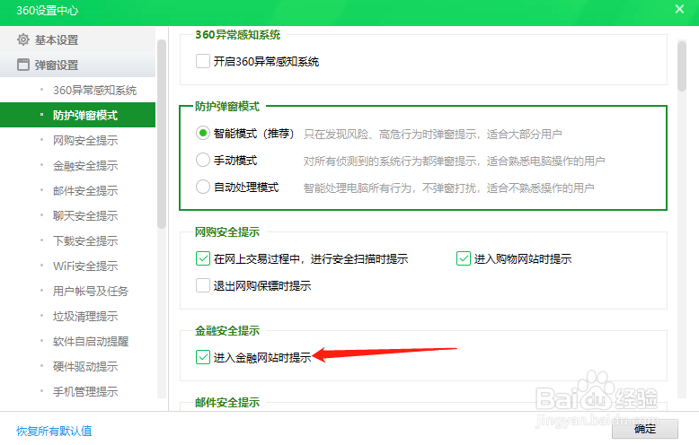Image resolution: width=699 pixels, height=445 pixels.
Task: Click the 金融安全提示 group heading
Action: pos(227,331)
